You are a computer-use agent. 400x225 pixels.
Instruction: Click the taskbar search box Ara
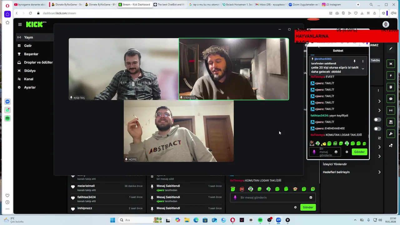[140, 220]
